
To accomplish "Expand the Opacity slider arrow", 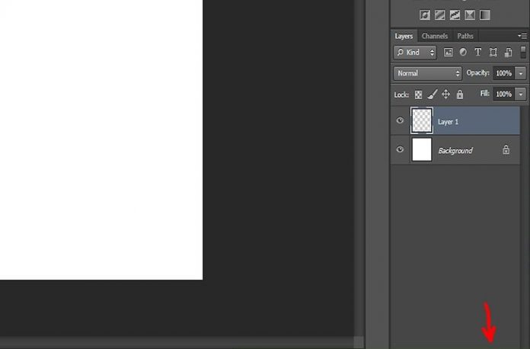I will click(521, 73).
